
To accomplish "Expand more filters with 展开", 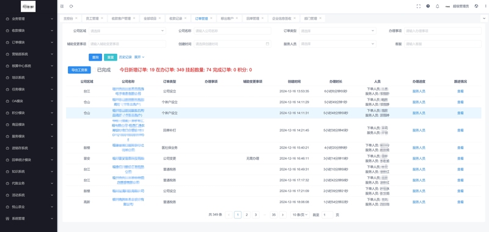I will click(139, 57).
